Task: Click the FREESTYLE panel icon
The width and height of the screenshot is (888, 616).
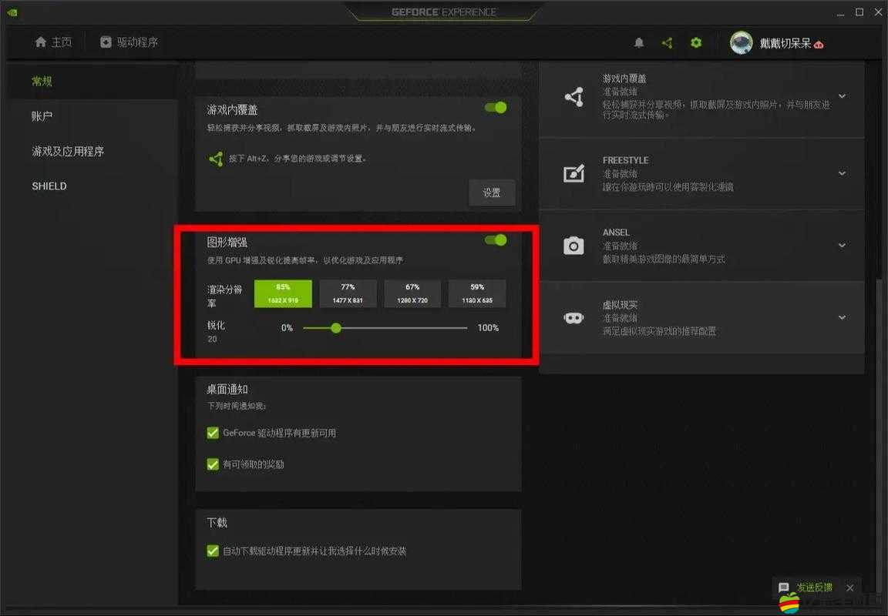Action: (x=573, y=172)
